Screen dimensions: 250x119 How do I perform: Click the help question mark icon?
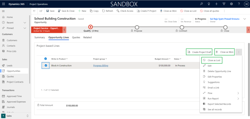pos(239,4)
